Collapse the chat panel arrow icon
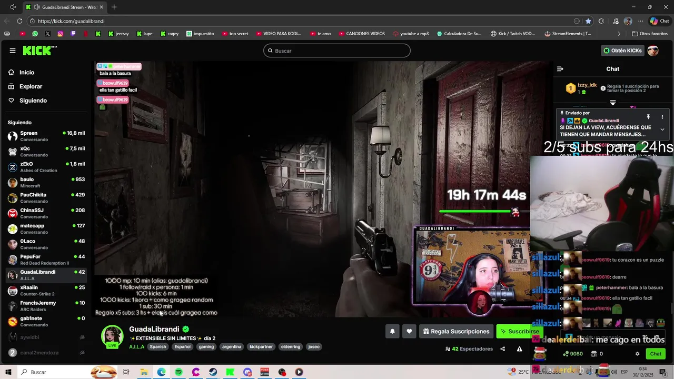Screen dimensions: 674x379 560,69
